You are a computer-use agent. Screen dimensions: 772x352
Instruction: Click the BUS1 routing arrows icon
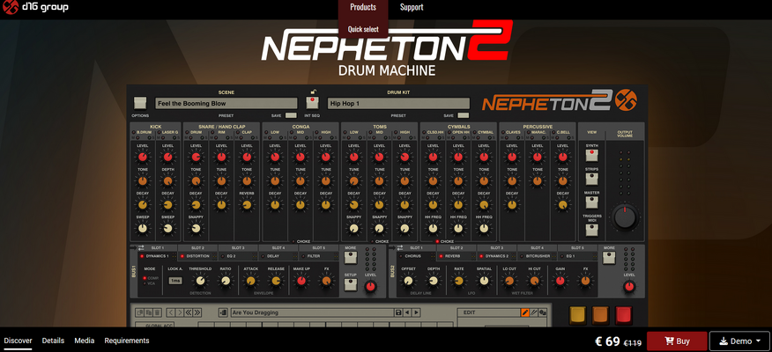tap(141, 248)
